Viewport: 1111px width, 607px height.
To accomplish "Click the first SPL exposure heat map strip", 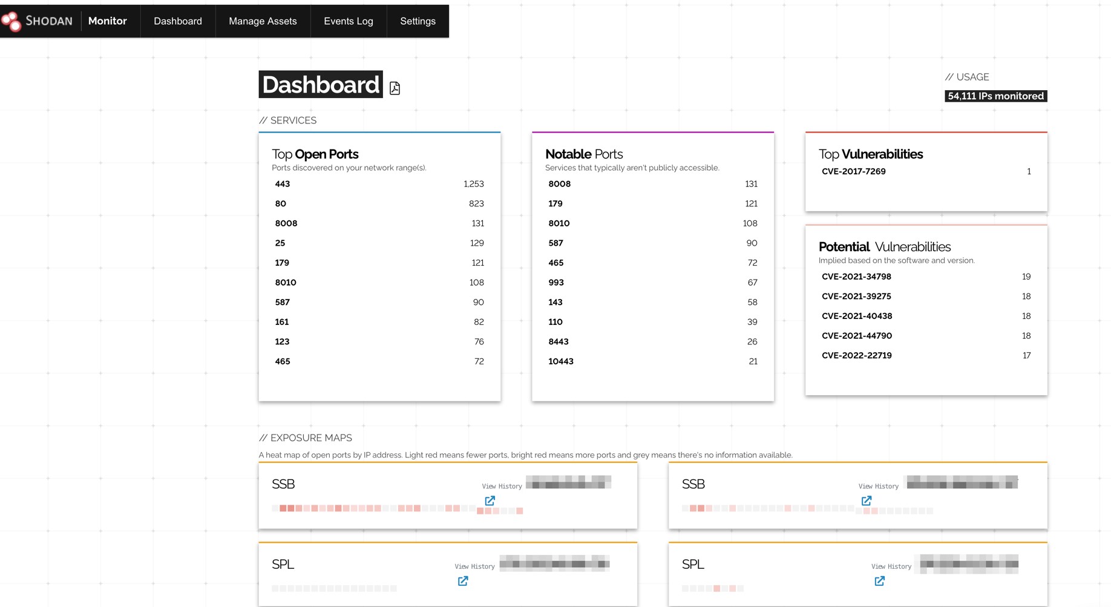I will click(335, 588).
